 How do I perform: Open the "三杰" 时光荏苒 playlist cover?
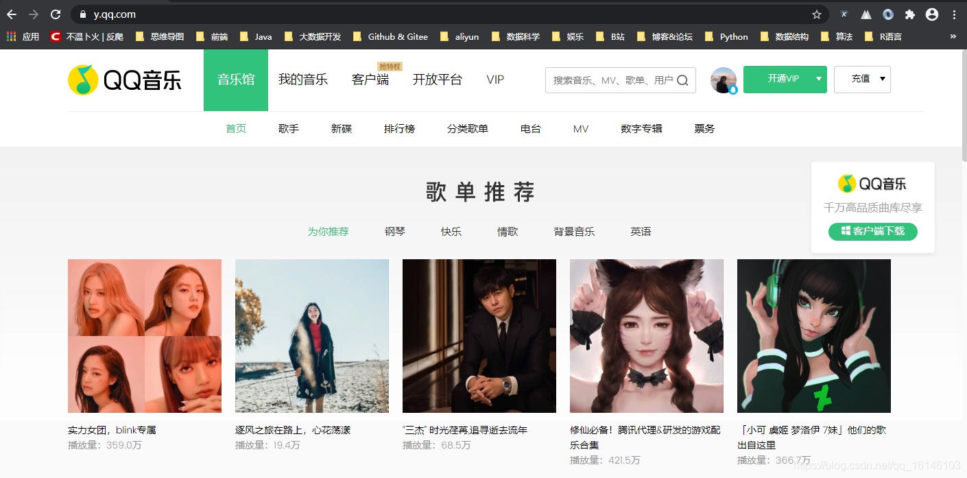click(x=479, y=336)
